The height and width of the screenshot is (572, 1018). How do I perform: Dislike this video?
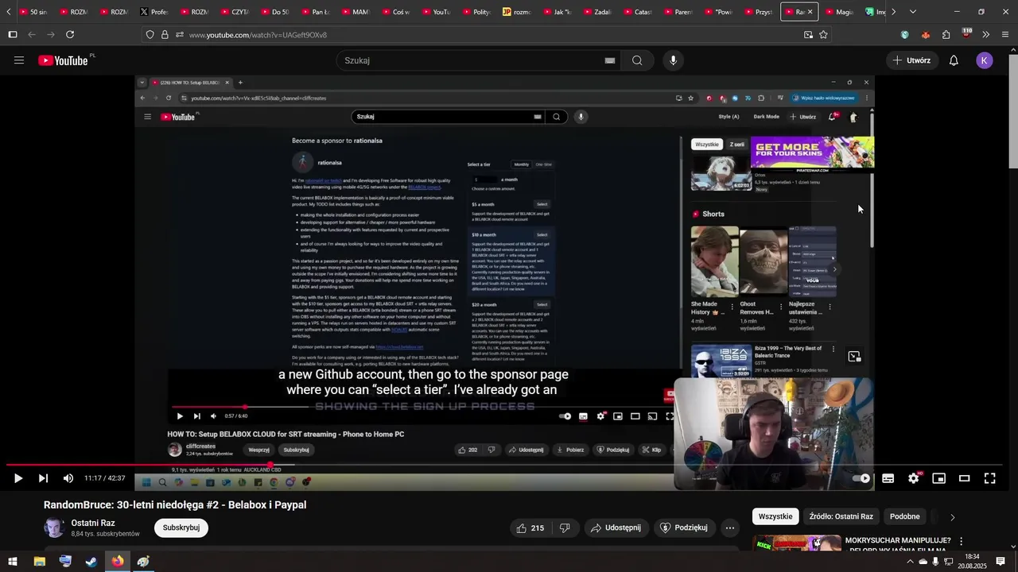565,528
